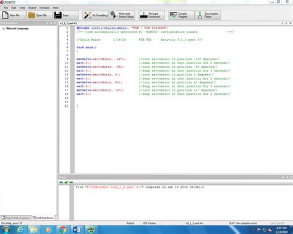
Task: Open the File menu
Action: 6,8
